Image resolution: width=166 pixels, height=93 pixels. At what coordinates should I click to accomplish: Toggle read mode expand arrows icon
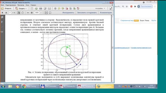pos(111,9)
